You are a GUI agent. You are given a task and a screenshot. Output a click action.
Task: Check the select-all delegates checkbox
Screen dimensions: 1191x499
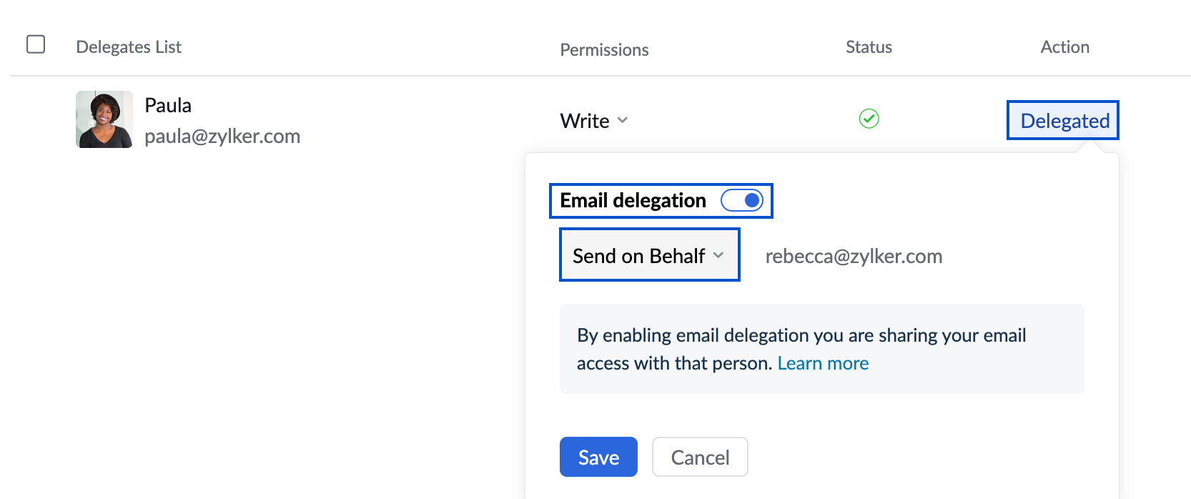pyautogui.click(x=36, y=44)
